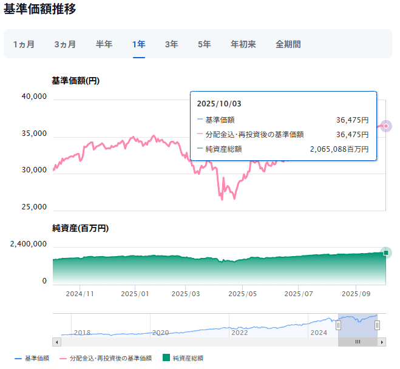Screen dimensions: 400x369
Task: Click the right range handle in navigator
Action: tap(378, 325)
